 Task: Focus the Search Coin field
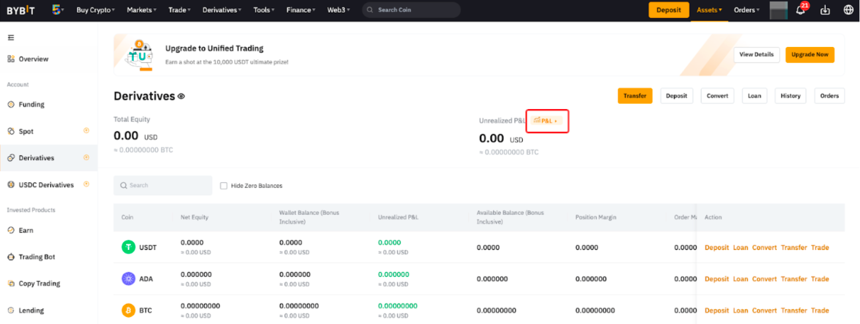point(411,10)
